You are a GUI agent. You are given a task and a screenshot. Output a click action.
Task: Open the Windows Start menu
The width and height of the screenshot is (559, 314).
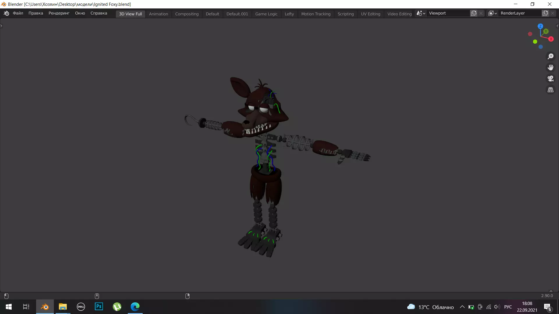(9, 307)
